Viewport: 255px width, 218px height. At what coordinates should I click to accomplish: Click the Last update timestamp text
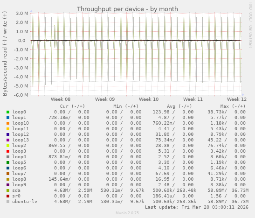point(197,207)
